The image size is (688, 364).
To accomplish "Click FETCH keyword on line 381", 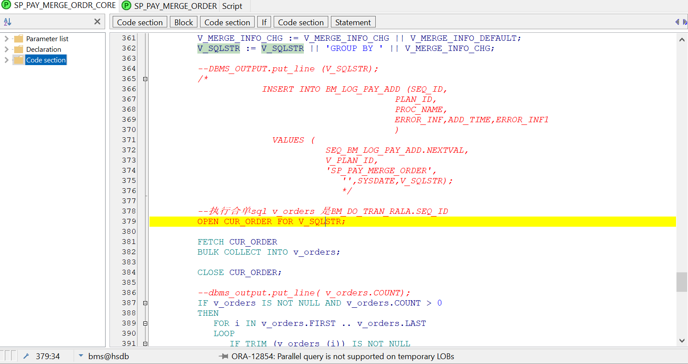I will pyautogui.click(x=211, y=242).
